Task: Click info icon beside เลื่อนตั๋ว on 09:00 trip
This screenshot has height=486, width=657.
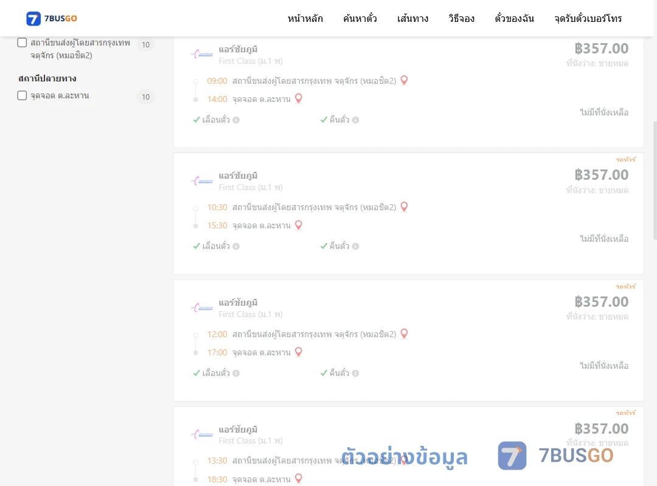Action: click(x=236, y=120)
